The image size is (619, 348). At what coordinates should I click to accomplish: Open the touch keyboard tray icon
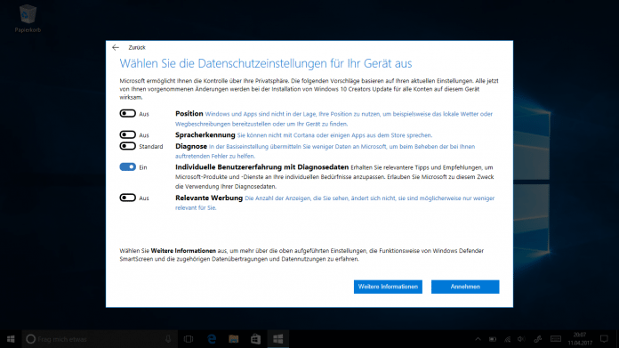click(x=556, y=339)
